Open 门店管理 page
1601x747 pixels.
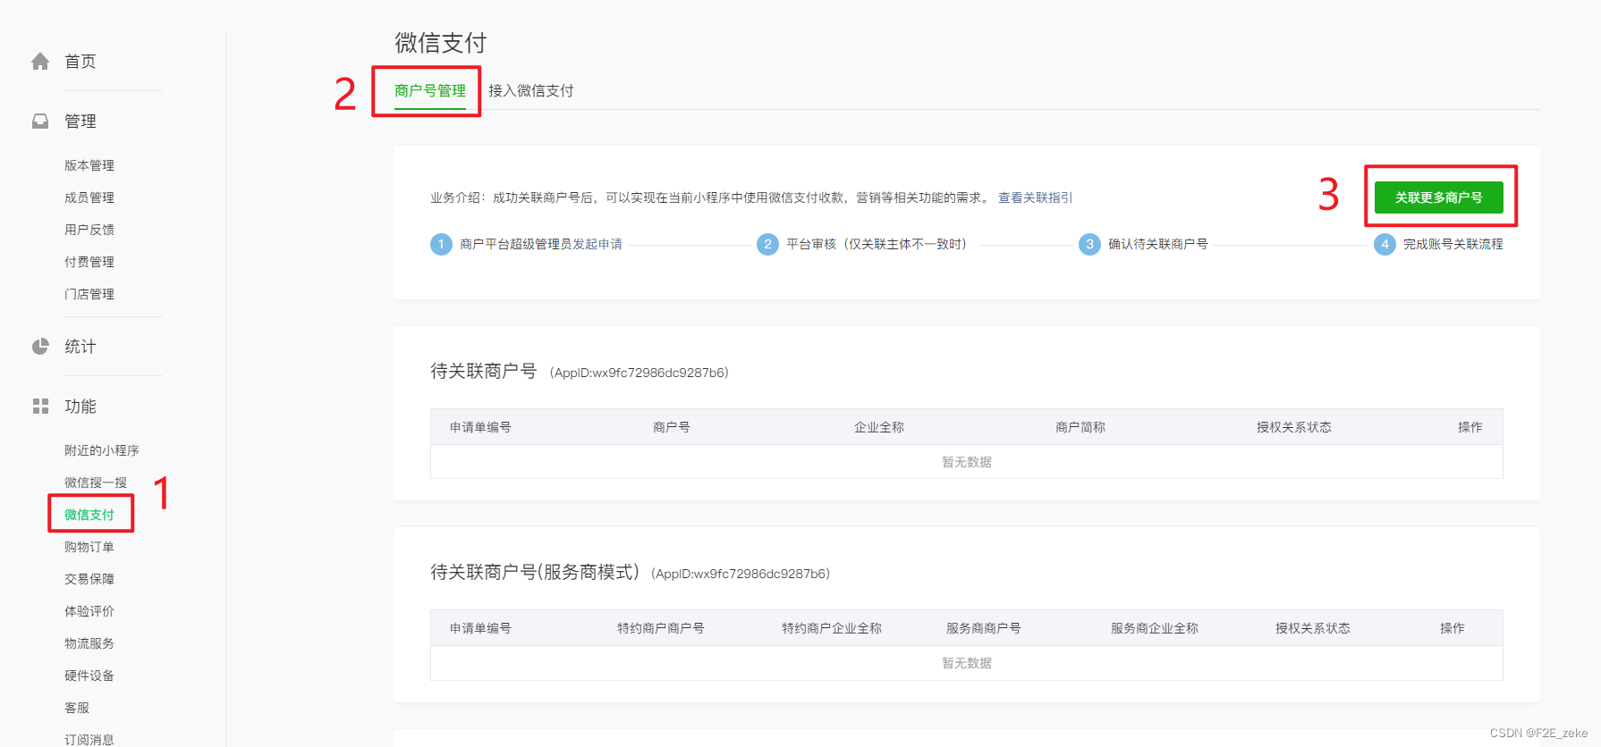pos(89,294)
